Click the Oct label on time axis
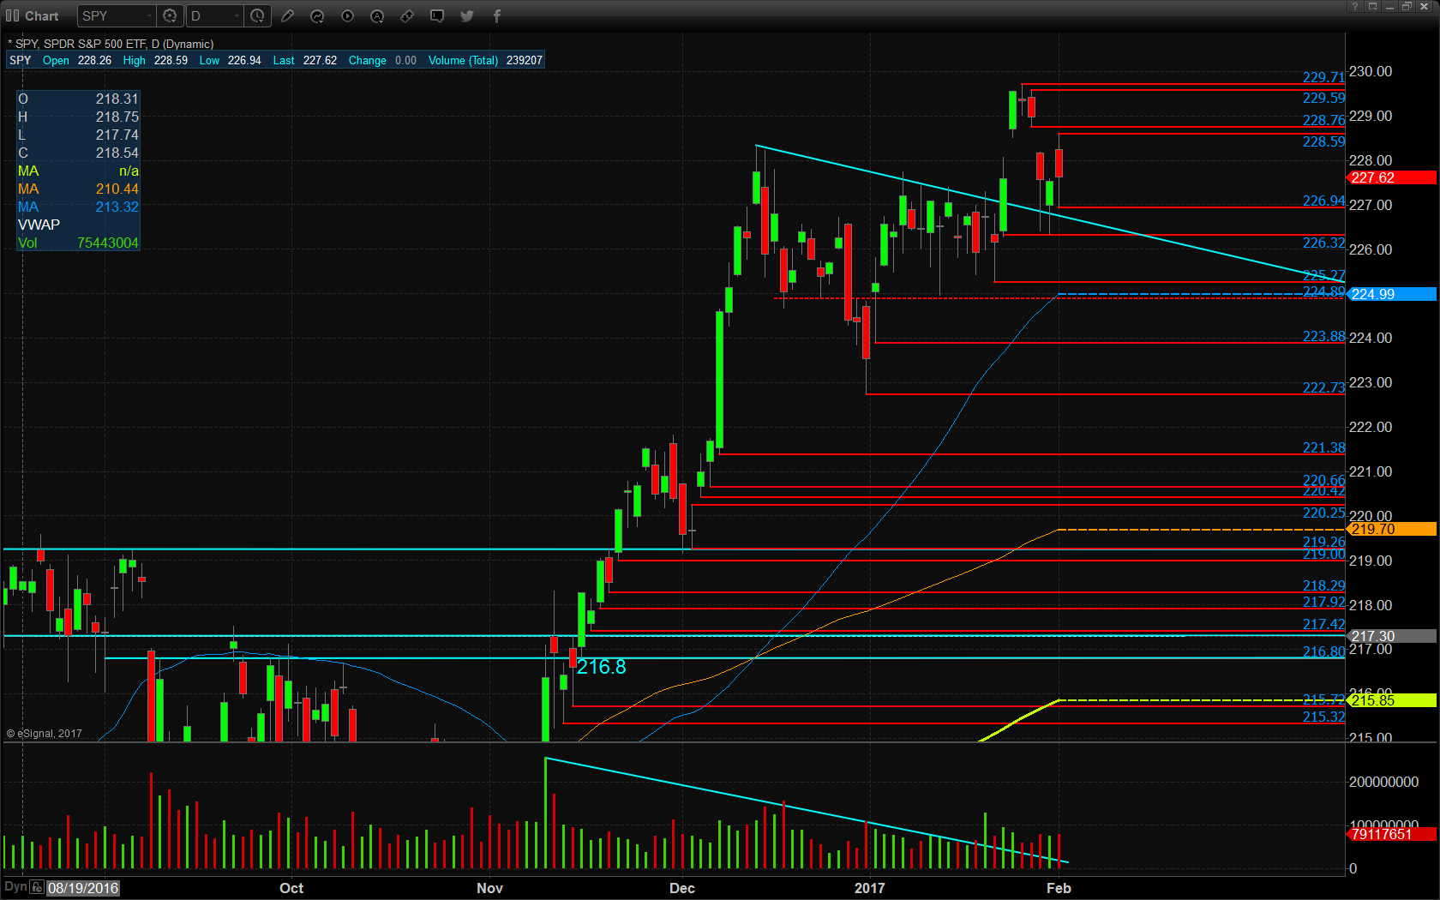Image resolution: width=1440 pixels, height=900 pixels. (x=291, y=888)
